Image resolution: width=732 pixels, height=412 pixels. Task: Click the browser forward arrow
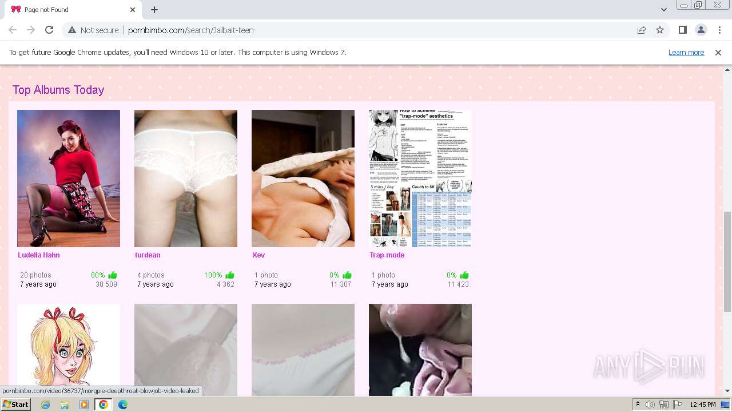point(31,30)
